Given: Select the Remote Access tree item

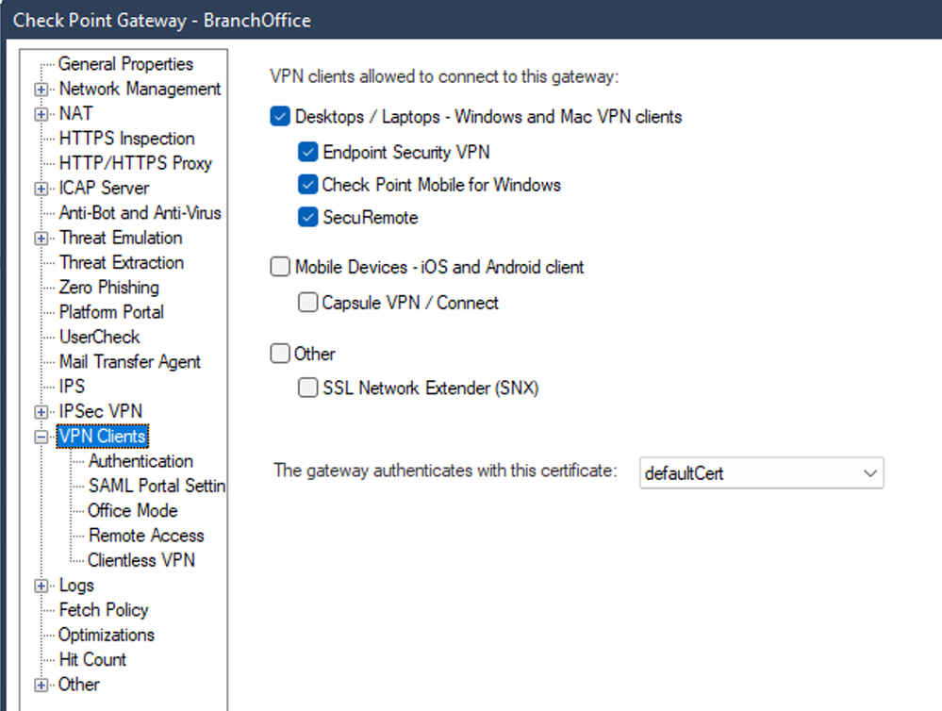Looking at the screenshot, I should 146,536.
